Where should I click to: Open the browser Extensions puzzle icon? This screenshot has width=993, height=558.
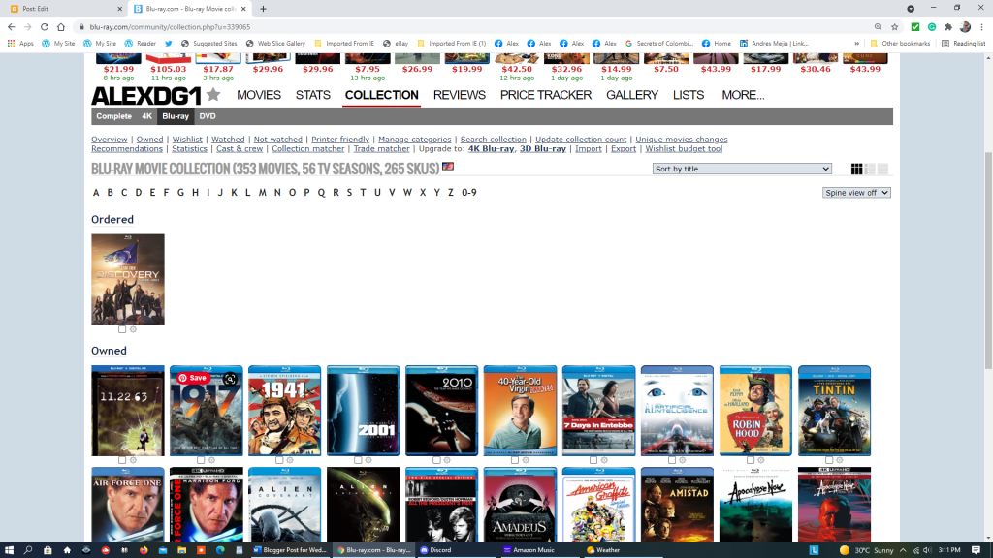(947, 27)
